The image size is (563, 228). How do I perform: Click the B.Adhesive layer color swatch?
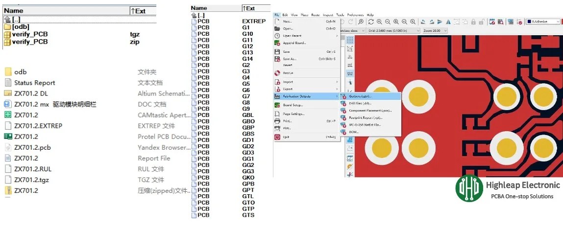529,22
